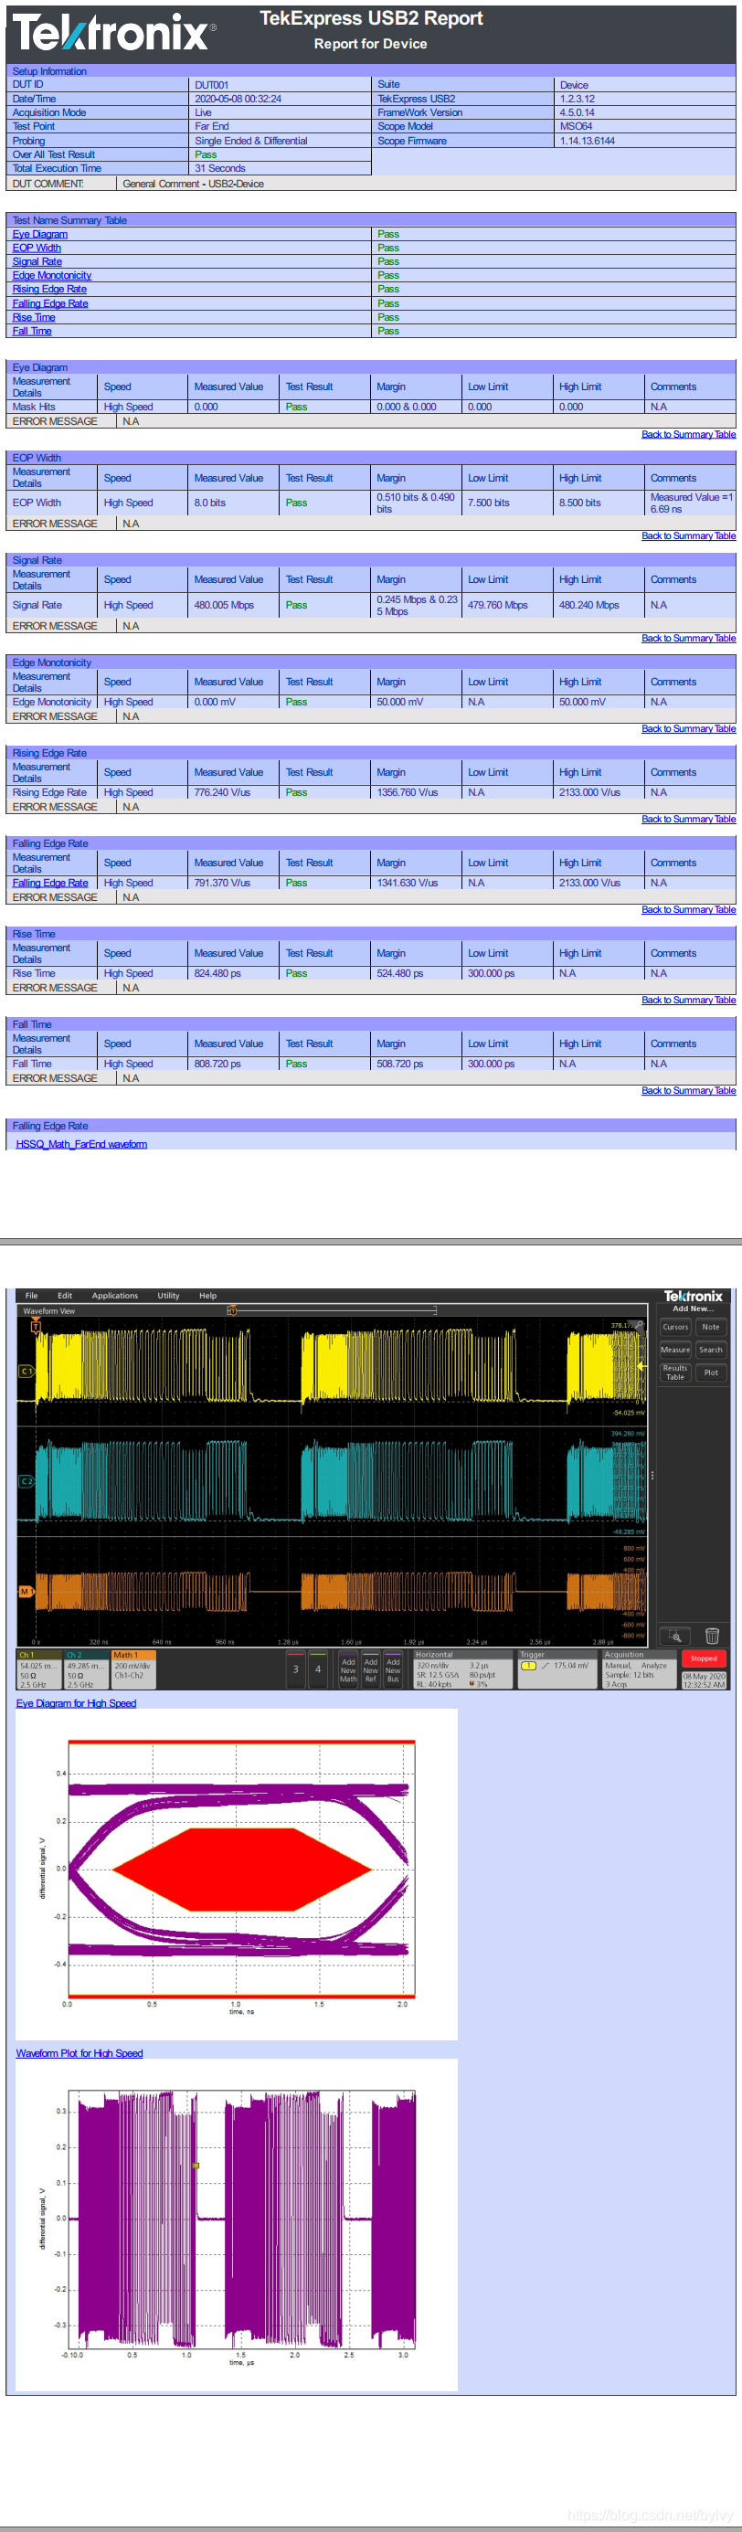Open the Applications menu
This screenshot has width=742, height=2532.
[x=115, y=1296]
